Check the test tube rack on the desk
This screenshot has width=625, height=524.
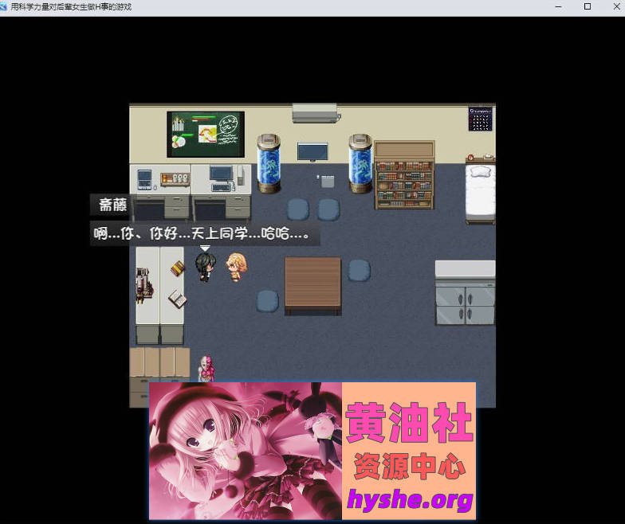tap(175, 178)
